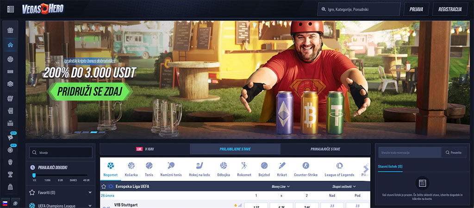Focus the Igre, Kategorije, Ponudniki search field
The height and width of the screenshot is (208, 474).
pyautogui.click(x=359, y=9)
